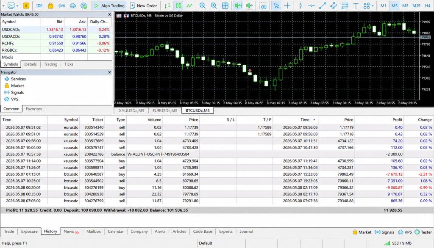Click Tester button at bottom right
The width and height of the screenshot is (434, 248).
(423, 232)
